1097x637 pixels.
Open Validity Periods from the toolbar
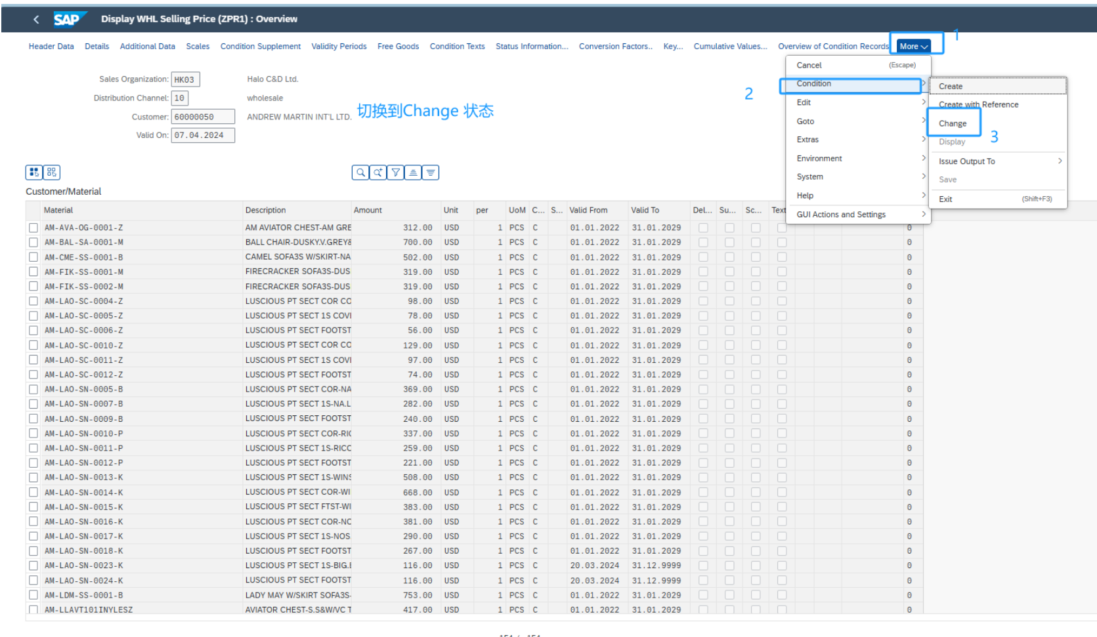point(339,47)
